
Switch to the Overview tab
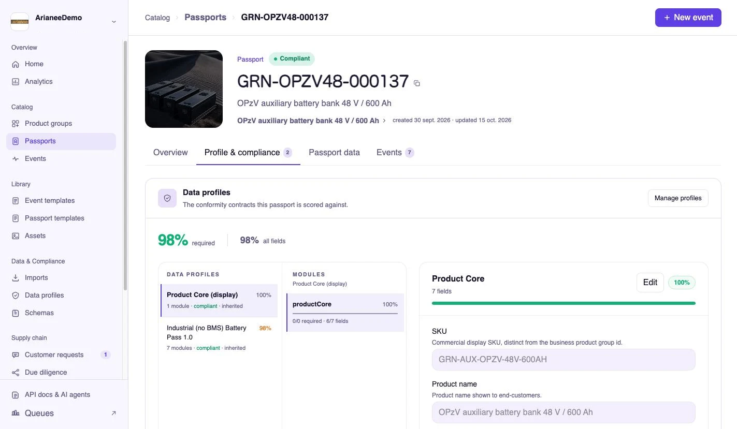170,153
